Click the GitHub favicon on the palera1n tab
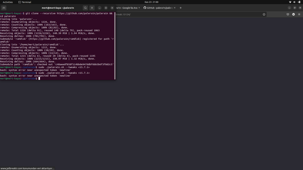 coord(144,8)
